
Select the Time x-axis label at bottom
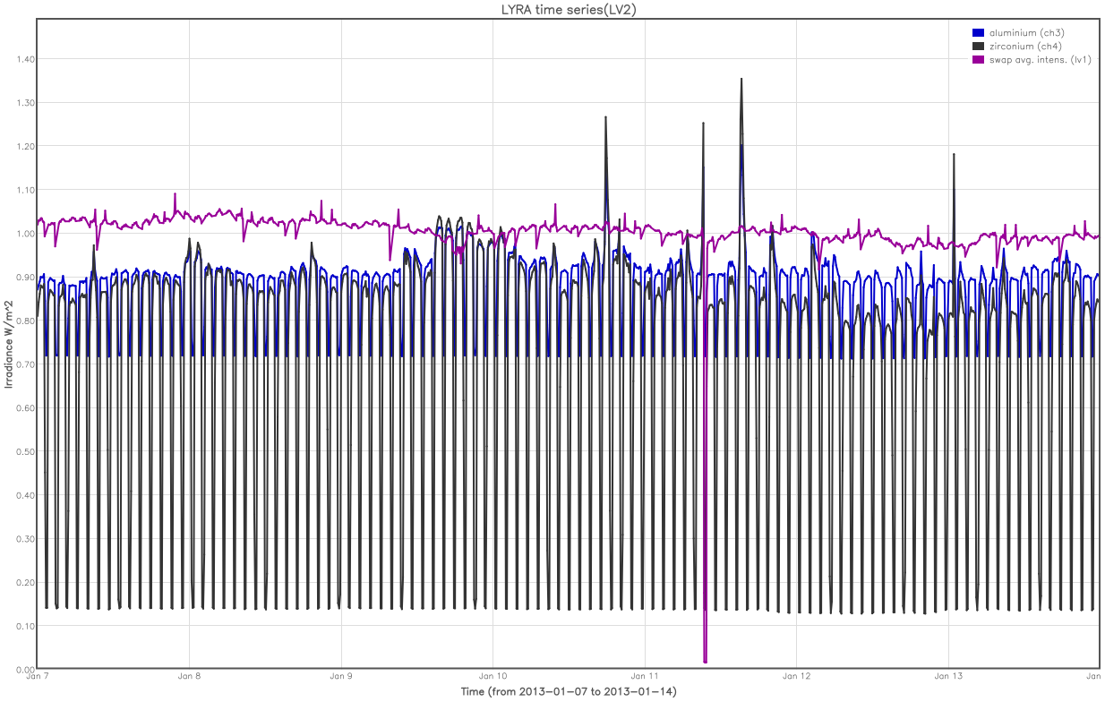coord(568,692)
